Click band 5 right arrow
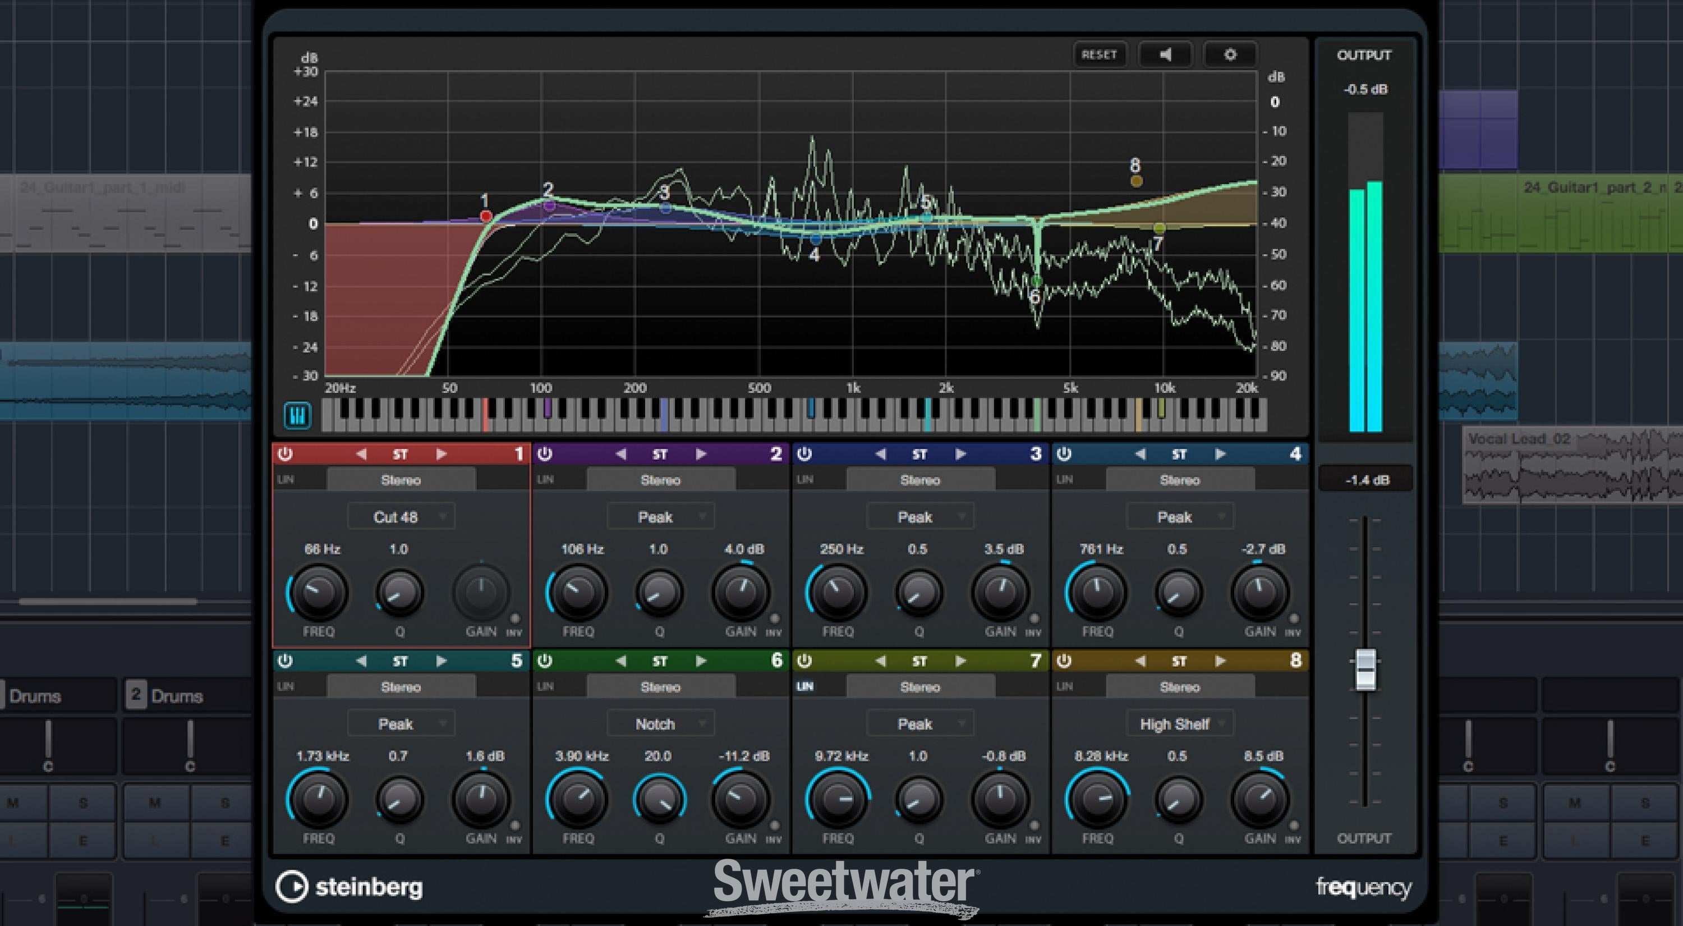Screen dimensions: 1683x926 point(441,661)
